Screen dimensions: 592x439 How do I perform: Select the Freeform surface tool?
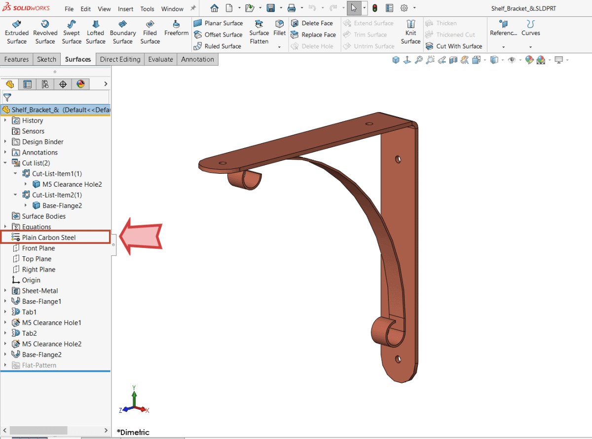tap(176, 28)
